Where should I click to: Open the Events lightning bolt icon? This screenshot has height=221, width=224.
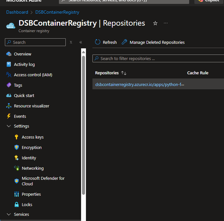[9, 116]
